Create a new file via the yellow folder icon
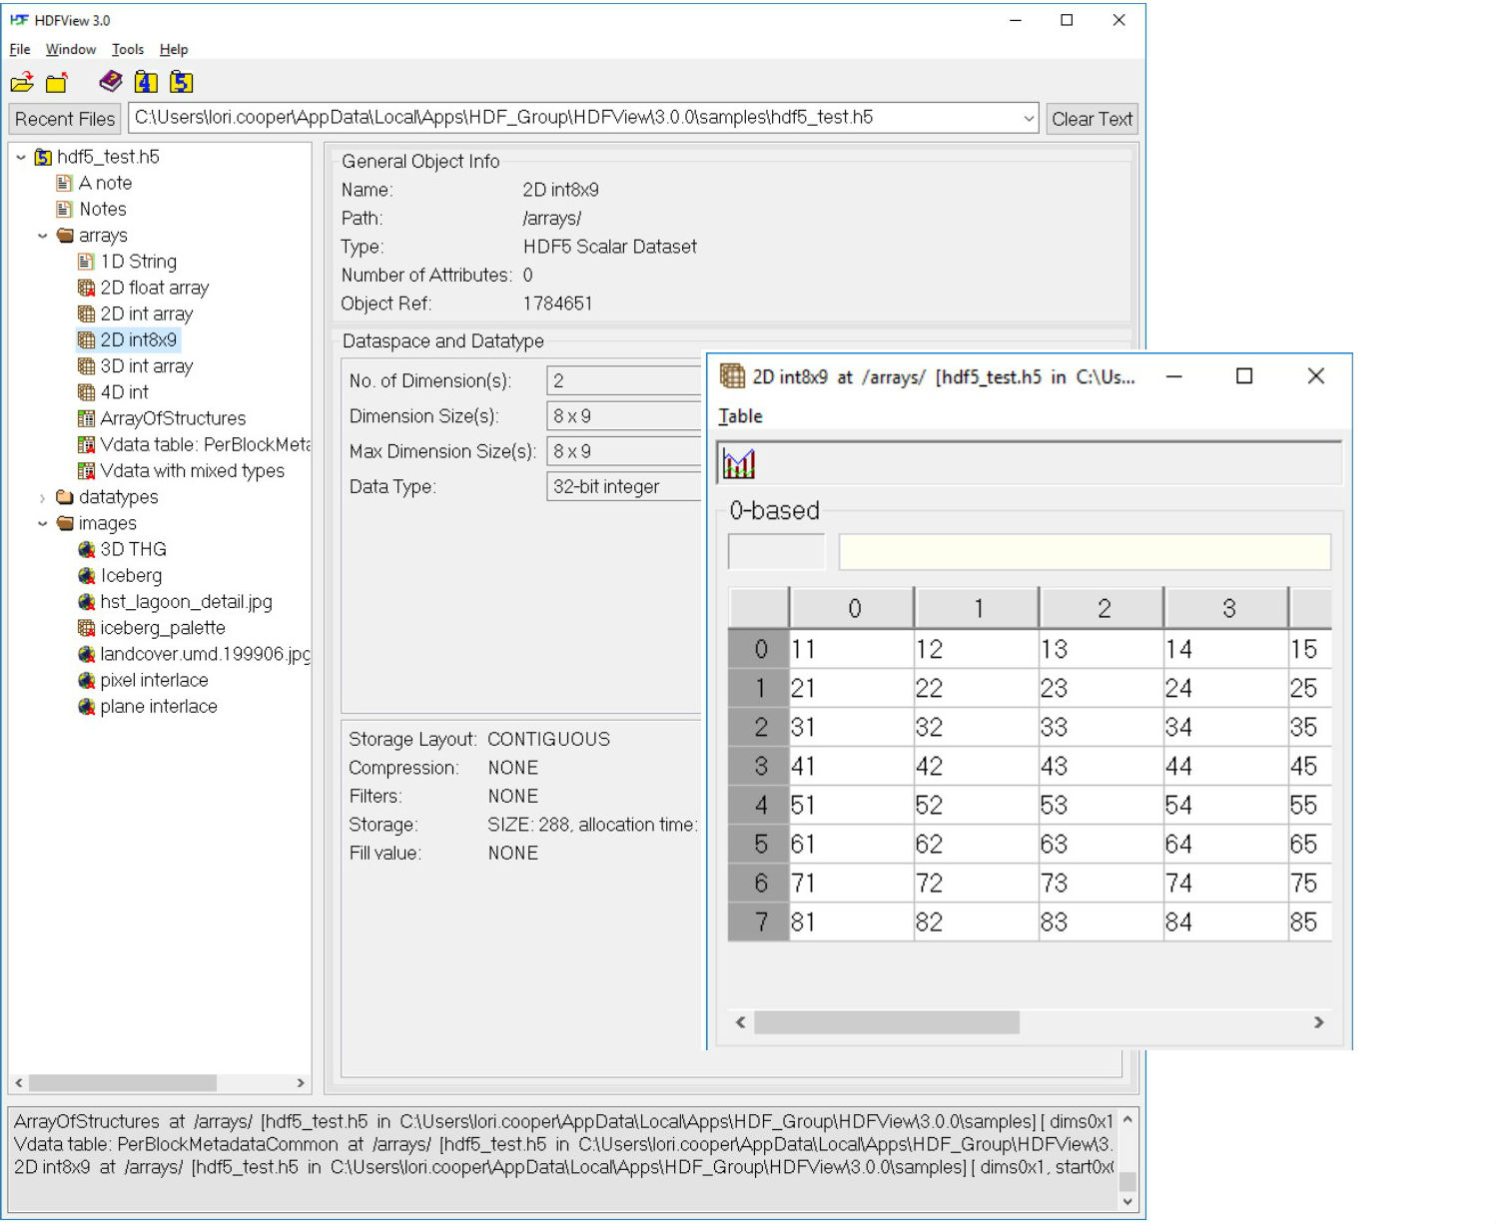The width and height of the screenshot is (1498, 1223). [x=56, y=82]
